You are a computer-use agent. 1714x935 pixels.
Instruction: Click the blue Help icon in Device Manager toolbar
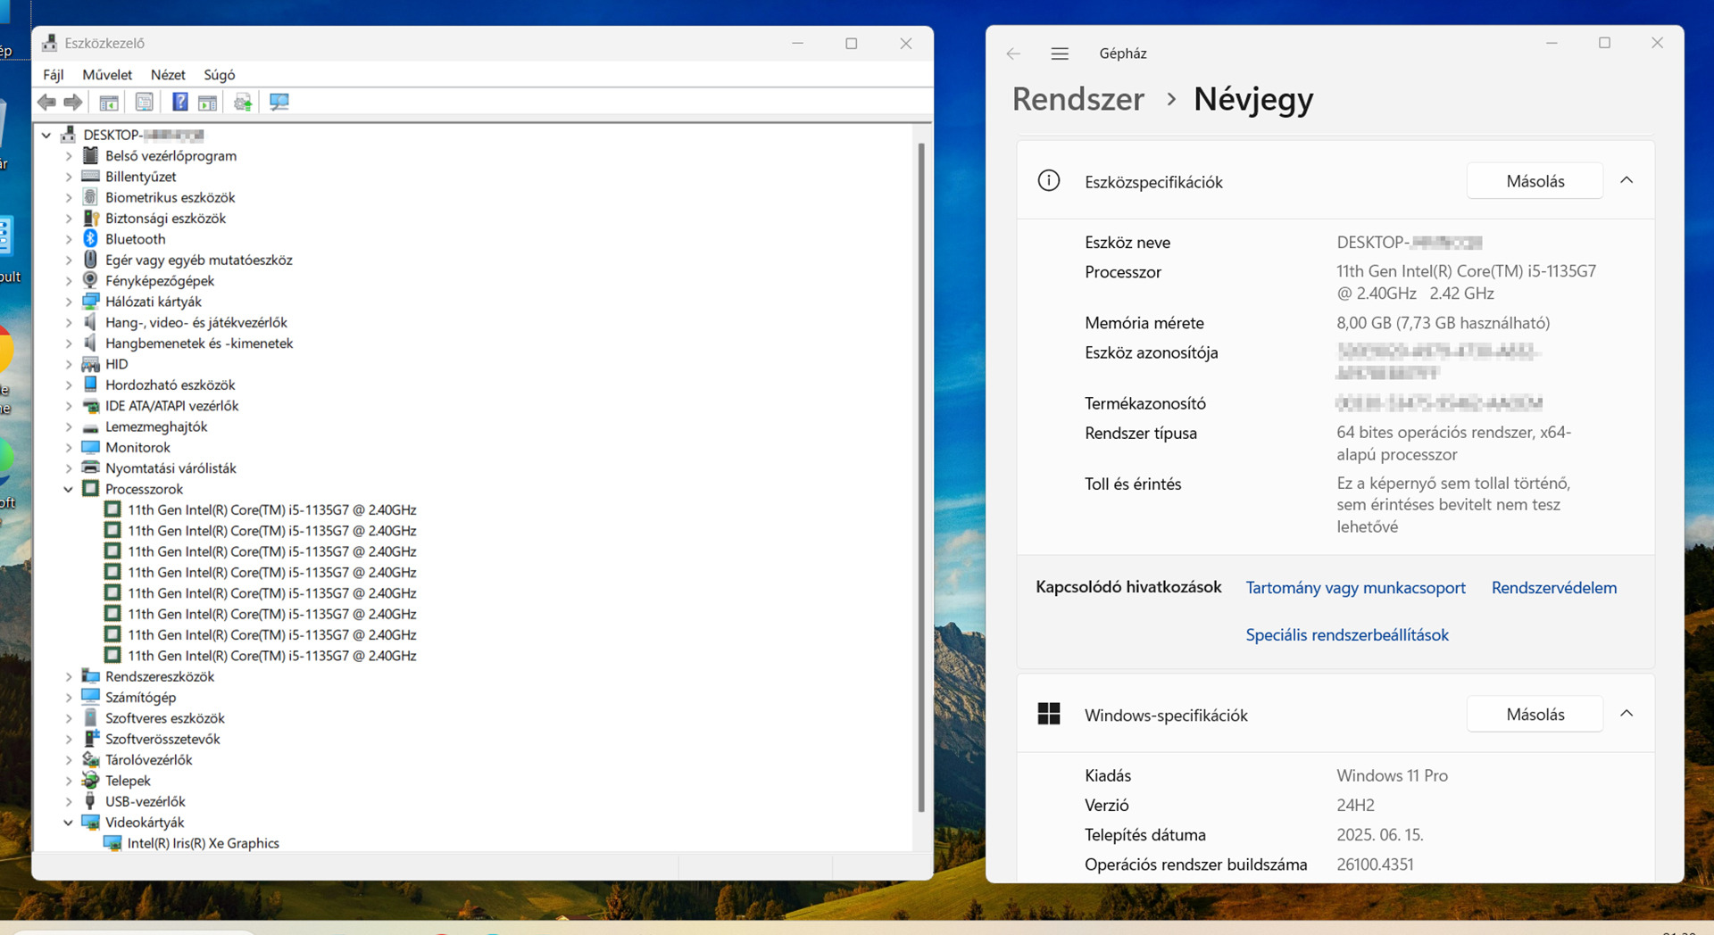pyautogui.click(x=179, y=103)
